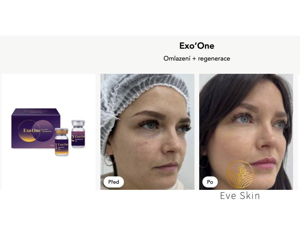Viewport: 300px width, 225px height.
Task: Select the Omlazení + regenerace subtitle
Action: coord(197,58)
